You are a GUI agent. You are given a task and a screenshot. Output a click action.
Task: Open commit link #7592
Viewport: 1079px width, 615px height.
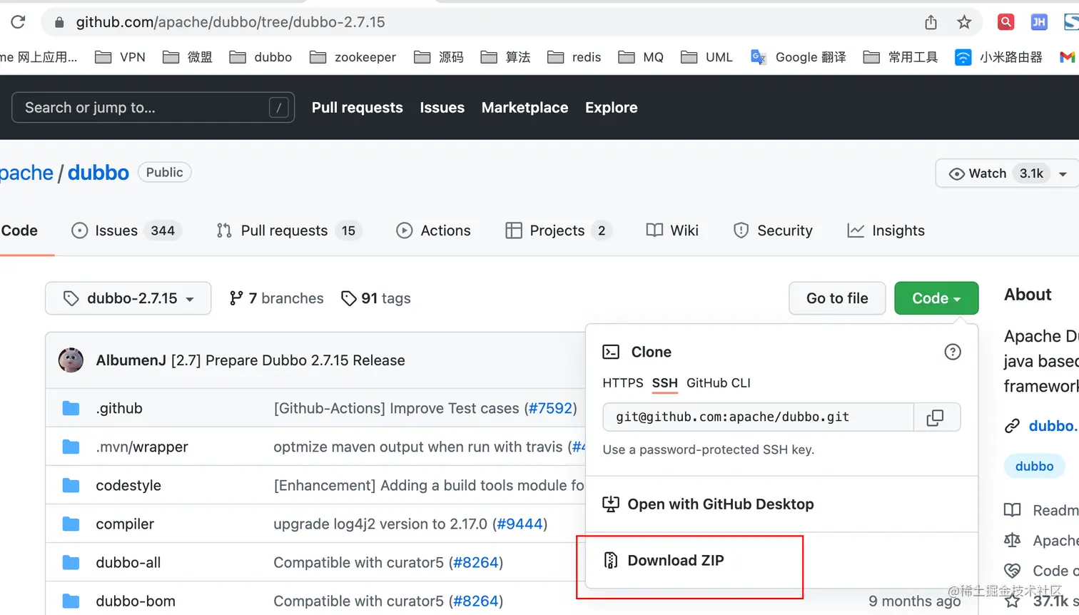point(550,408)
